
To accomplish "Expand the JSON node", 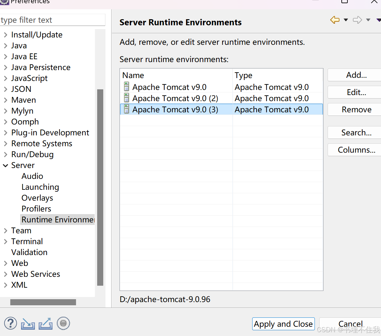I will point(5,89).
